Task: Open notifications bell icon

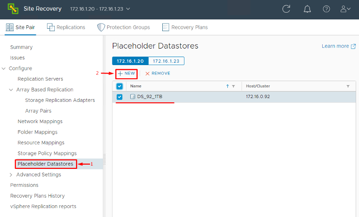Action: [307, 9]
